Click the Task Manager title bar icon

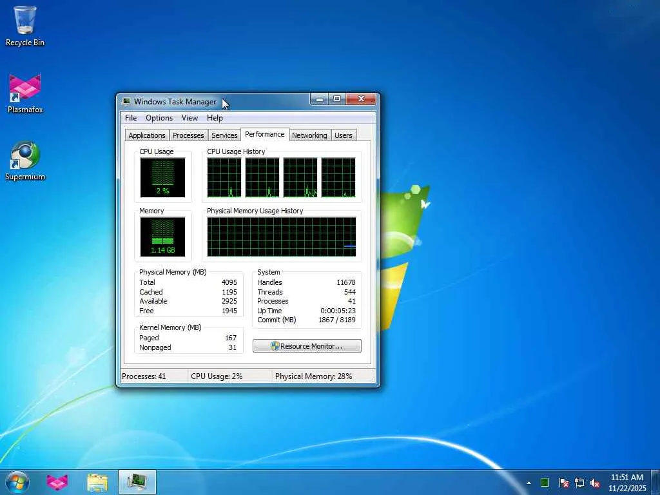pos(126,101)
